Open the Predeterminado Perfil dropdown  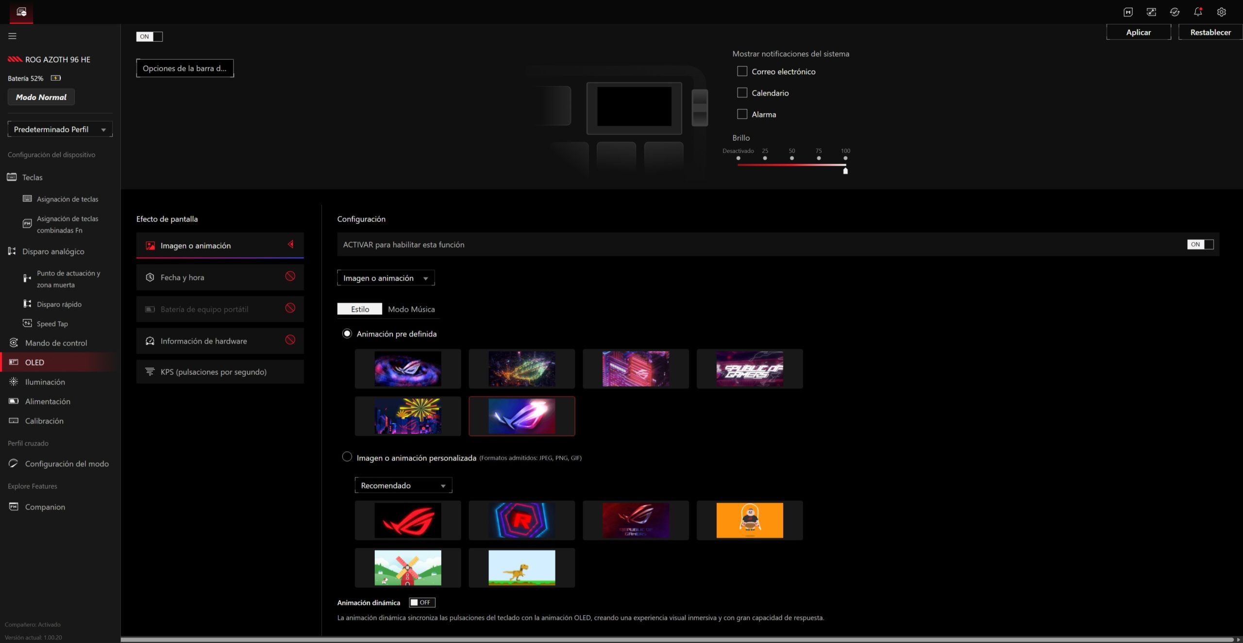(x=60, y=129)
